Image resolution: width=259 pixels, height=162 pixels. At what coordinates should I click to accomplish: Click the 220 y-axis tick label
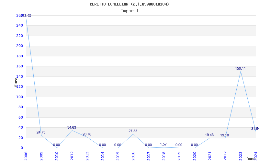(x=19, y=36)
